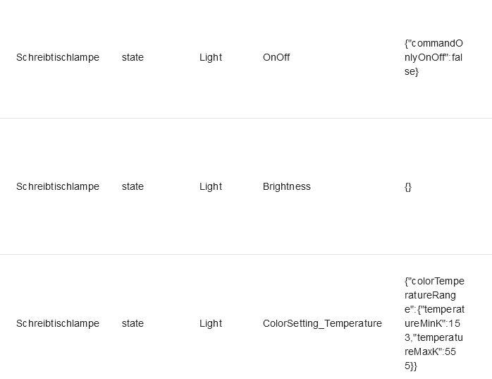Click state in the OnOff row
The height and width of the screenshot is (379, 492).
coord(133,57)
